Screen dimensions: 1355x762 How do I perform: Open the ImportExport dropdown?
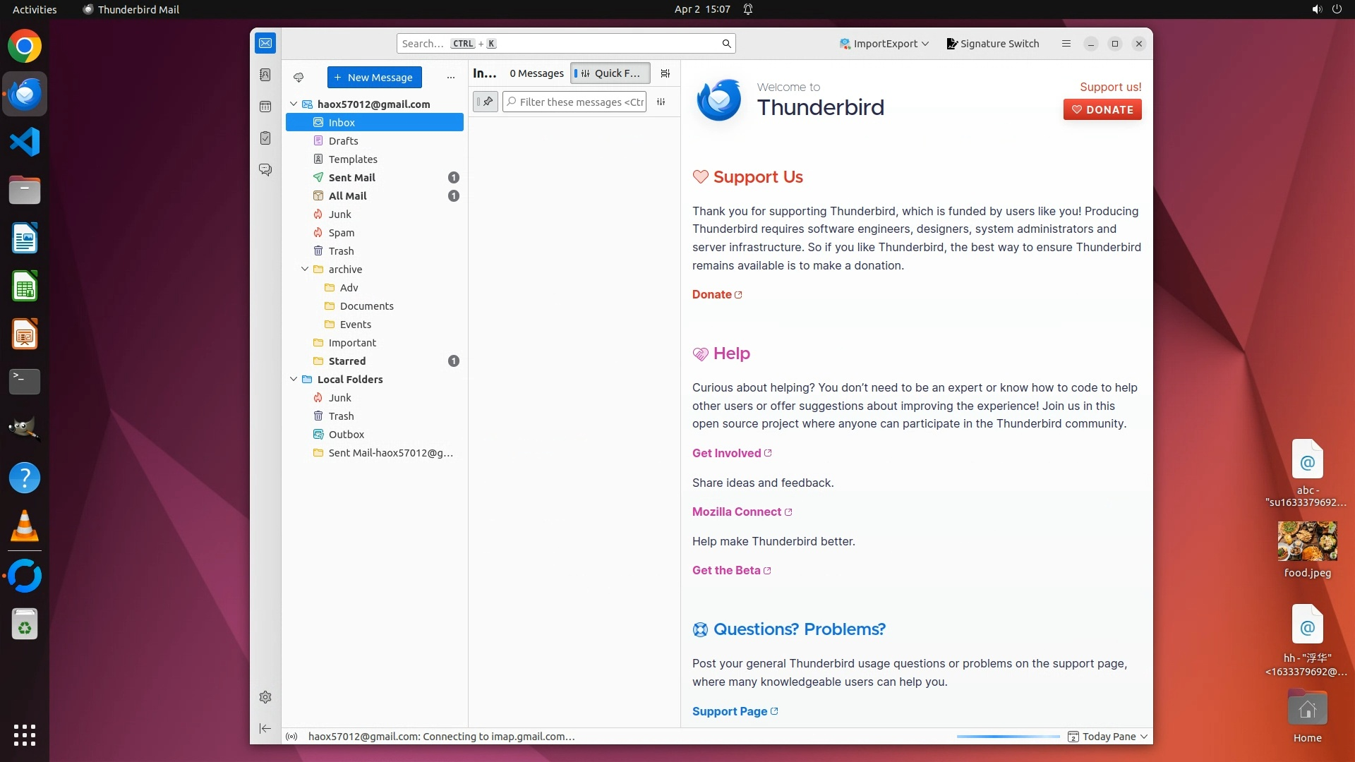point(884,44)
